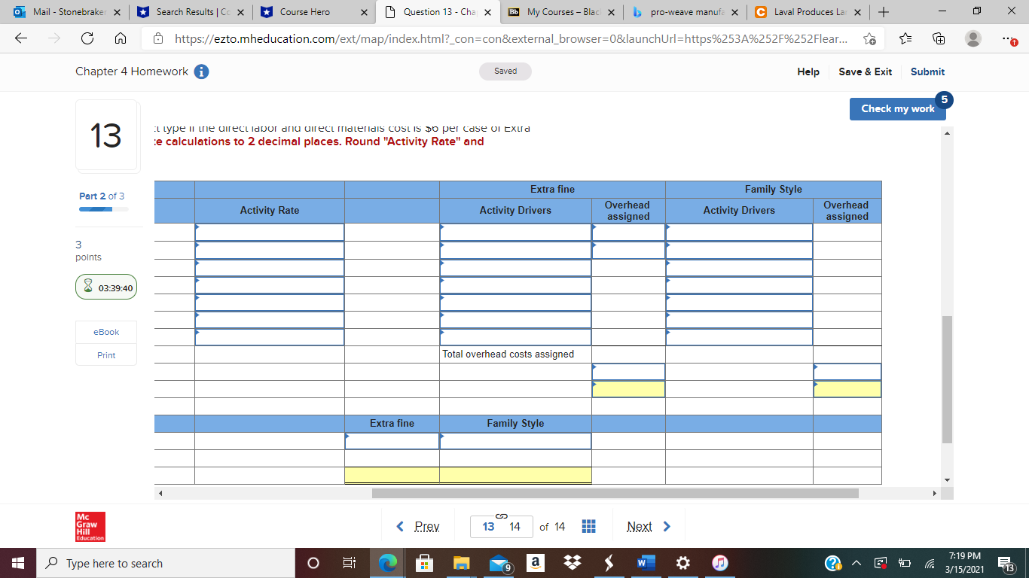Submit the Chapter 4 Homework
Viewport: 1029px width, 578px height.
(927, 71)
